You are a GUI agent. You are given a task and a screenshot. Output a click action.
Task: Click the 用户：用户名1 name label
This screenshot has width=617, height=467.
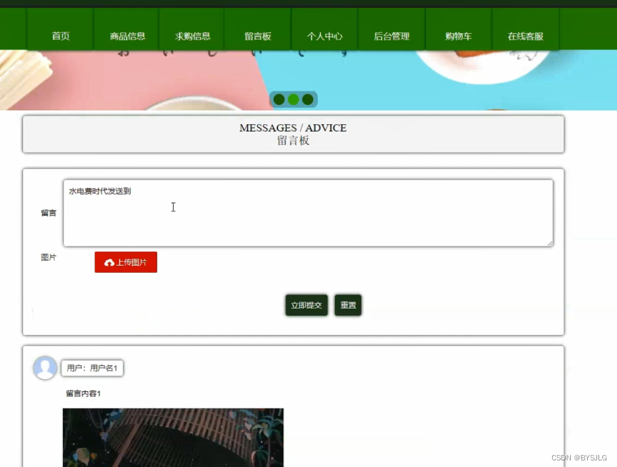click(92, 368)
